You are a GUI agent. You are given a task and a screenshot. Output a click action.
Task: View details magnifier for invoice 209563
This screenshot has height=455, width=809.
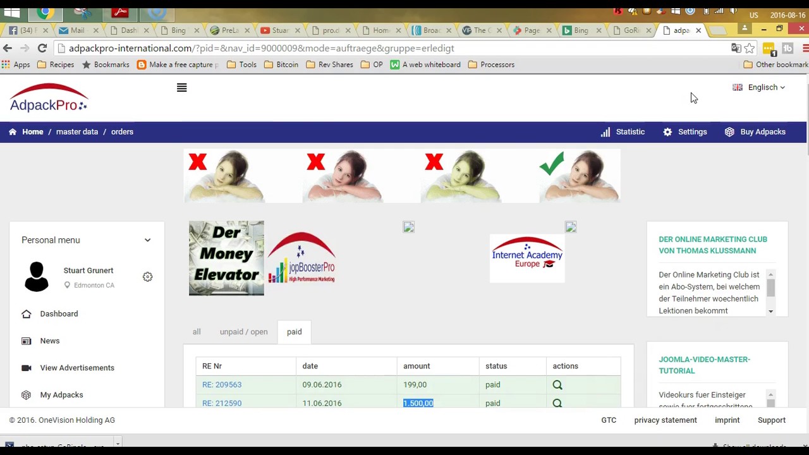[x=557, y=384]
